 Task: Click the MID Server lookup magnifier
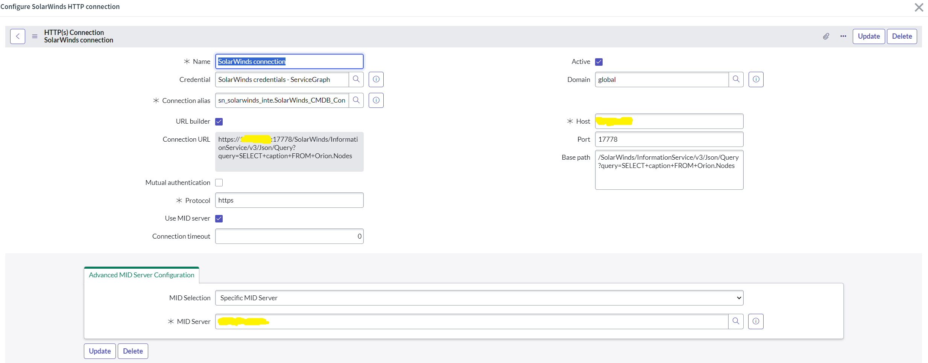736,321
